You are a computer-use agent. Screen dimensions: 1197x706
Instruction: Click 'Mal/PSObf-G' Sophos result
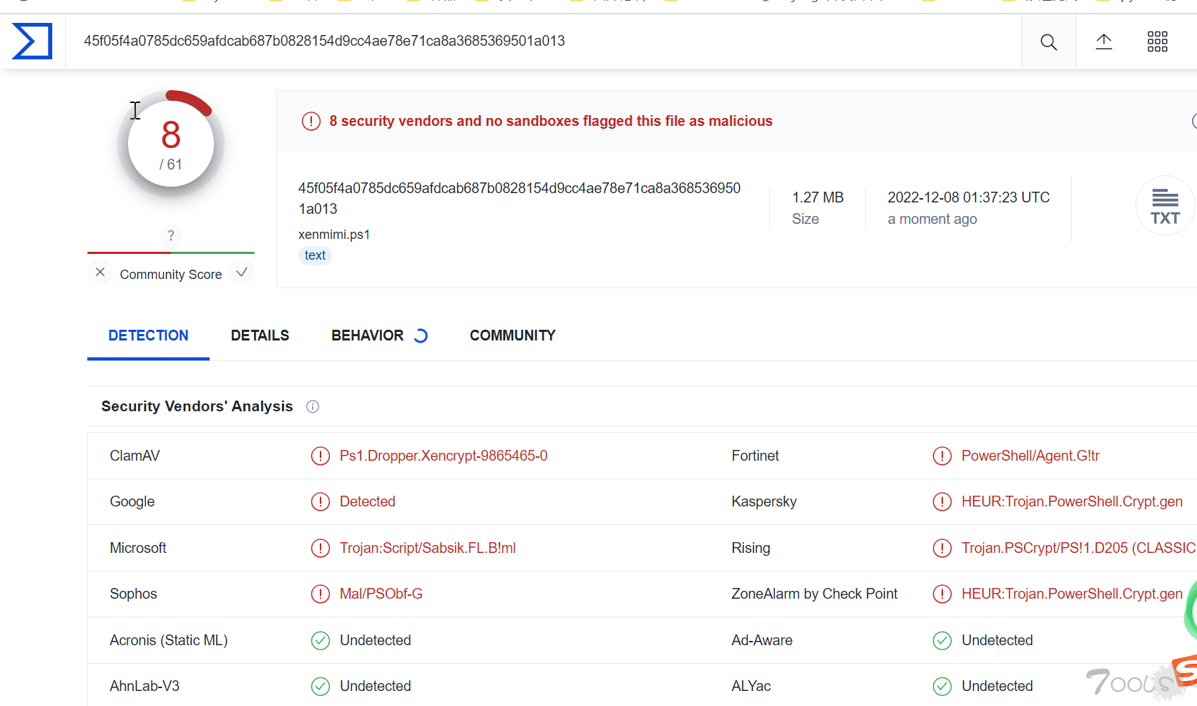(381, 594)
